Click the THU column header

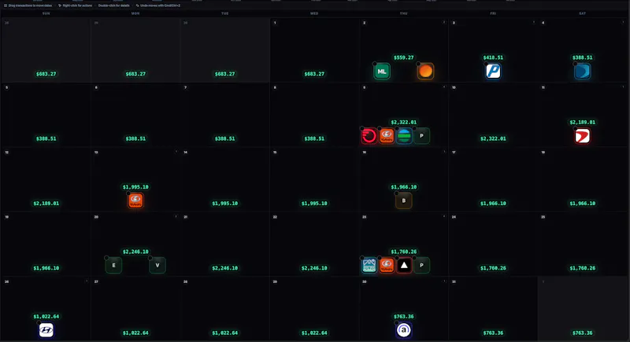tap(404, 13)
